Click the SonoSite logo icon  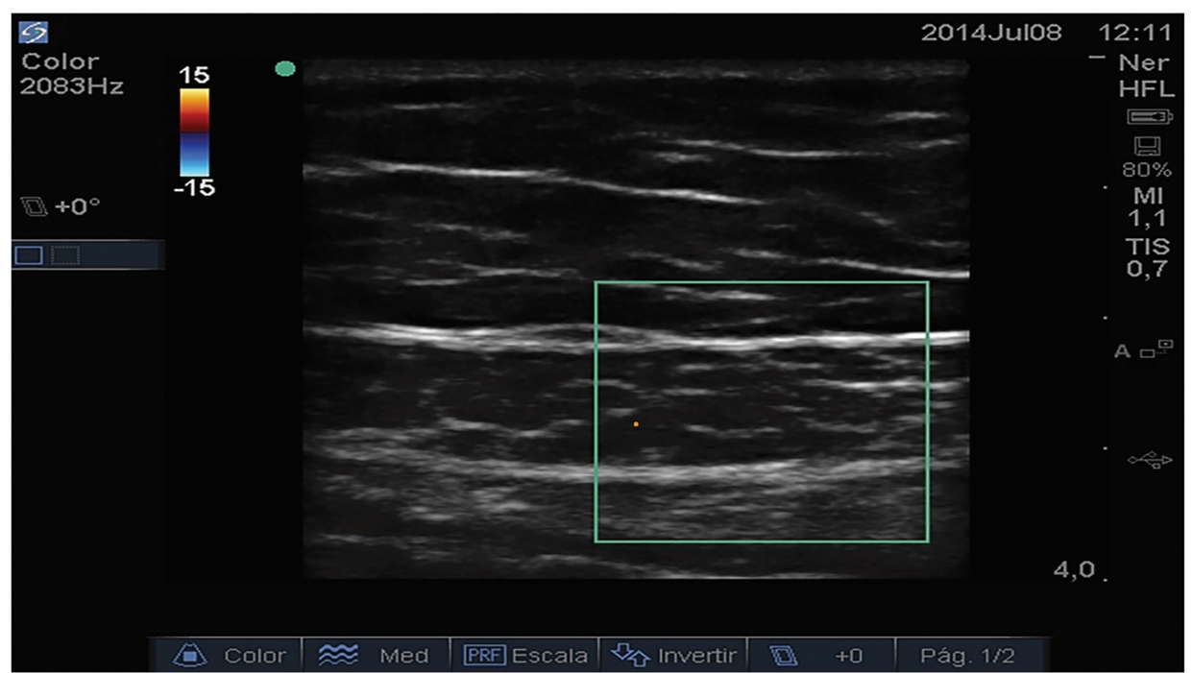(x=36, y=32)
